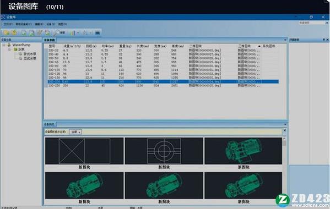The height and width of the screenshot is (209, 330).
Task: Open the 编辑 menu
Action: point(39,24)
